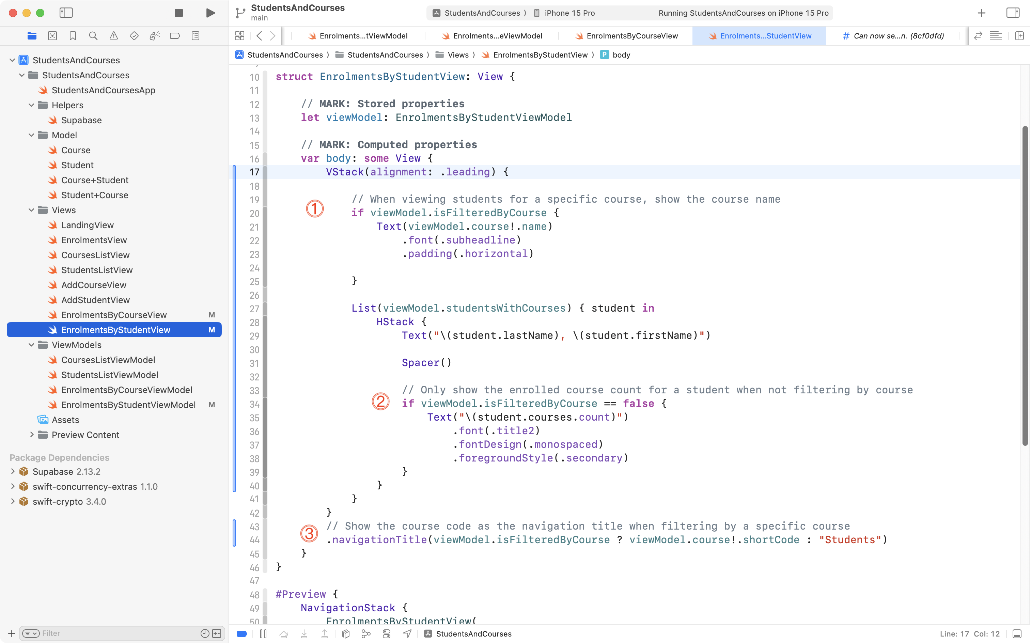Expand the Supabase package dependency
1030x643 pixels.
pyautogui.click(x=12, y=471)
